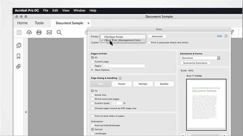Open the page thumbnails sidebar icon

[19, 45]
